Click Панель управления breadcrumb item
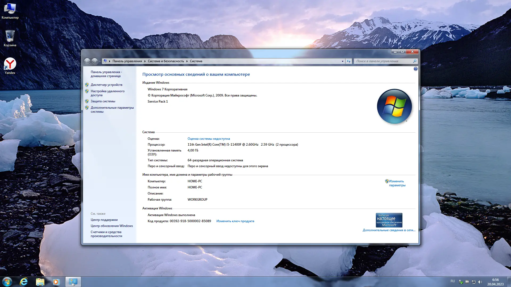Image resolution: width=511 pixels, height=287 pixels. 127,61
